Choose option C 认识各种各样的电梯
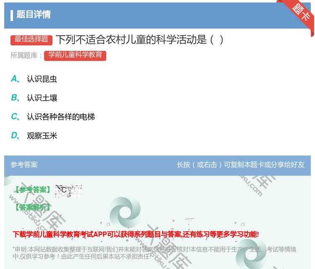This screenshot has height=269, width=315. point(52,117)
